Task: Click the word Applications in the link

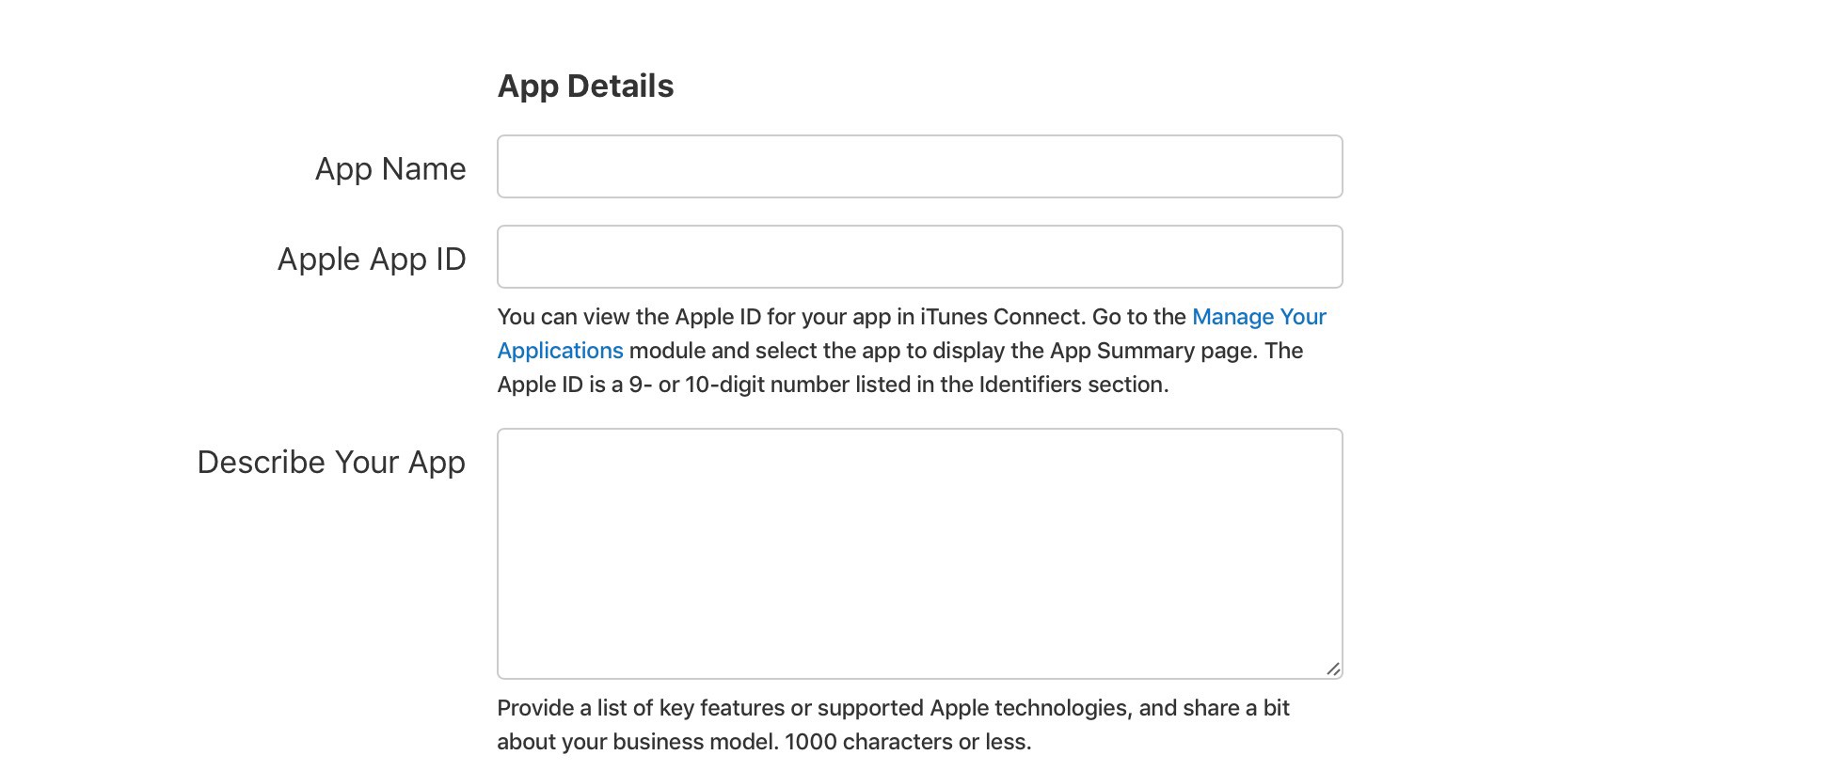Action: 560,351
